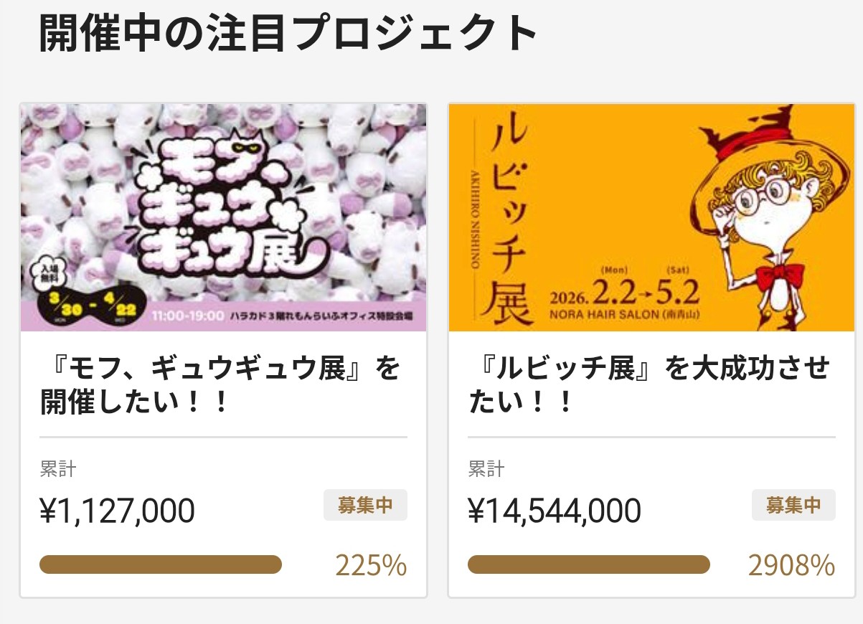Click the 募集中 badge on the モフ project
Screen dimensions: 863x624
(x=365, y=505)
